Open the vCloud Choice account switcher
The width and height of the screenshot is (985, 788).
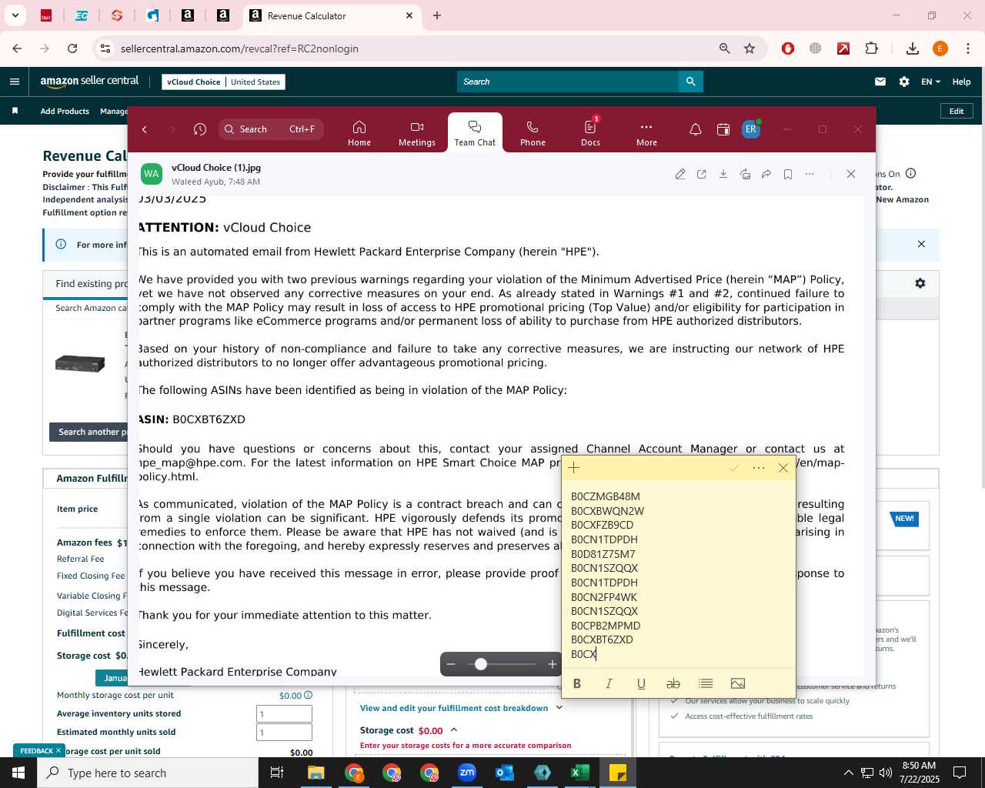(x=223, y=82)
